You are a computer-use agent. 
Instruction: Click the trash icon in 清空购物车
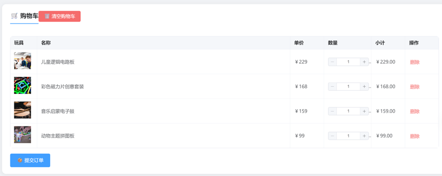click(47, 17)
